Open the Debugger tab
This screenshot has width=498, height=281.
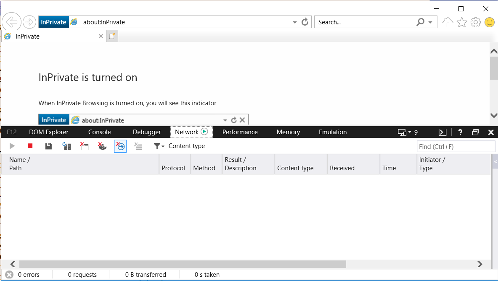tap(147, 132)
